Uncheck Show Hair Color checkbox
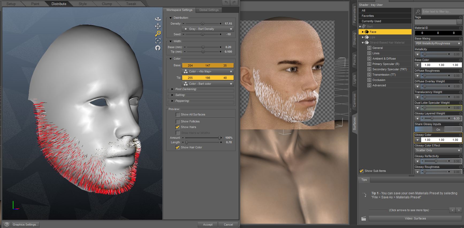Screen dimensions: 464x228 (x=178, y=148)
